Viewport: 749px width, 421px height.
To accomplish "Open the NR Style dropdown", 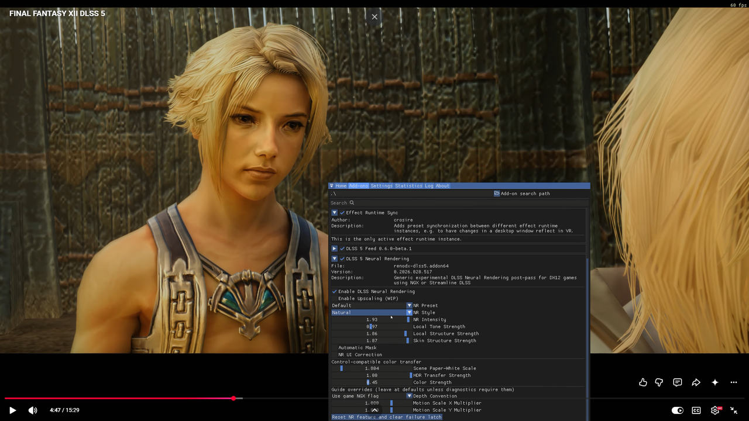I will point(372,312).
